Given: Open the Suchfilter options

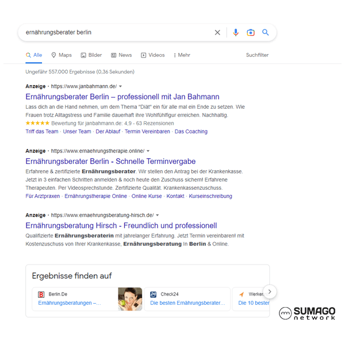Looking at the screenshot, I should tap(257, 55).
